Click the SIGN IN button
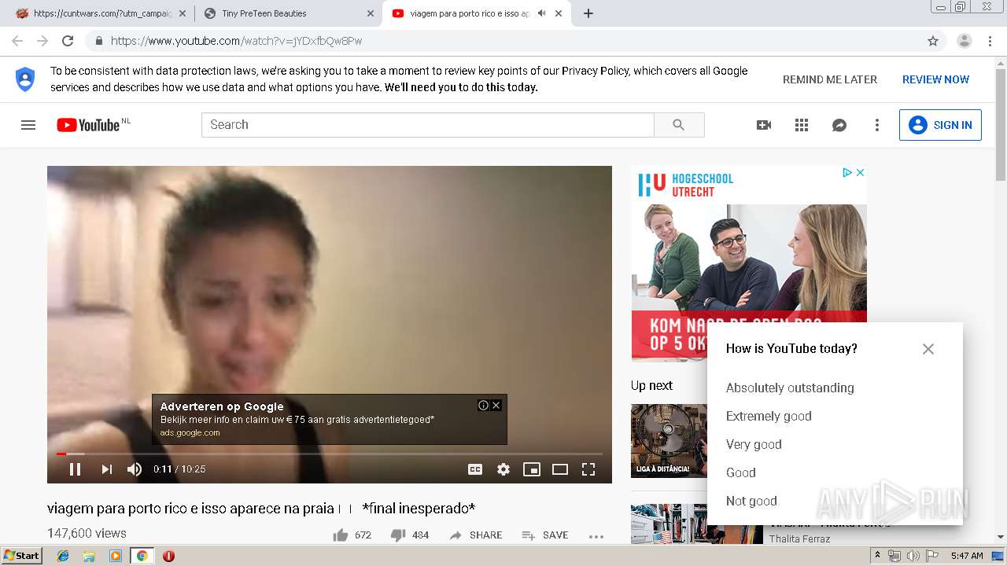The image size is (1007, 566). coord(940,125)
